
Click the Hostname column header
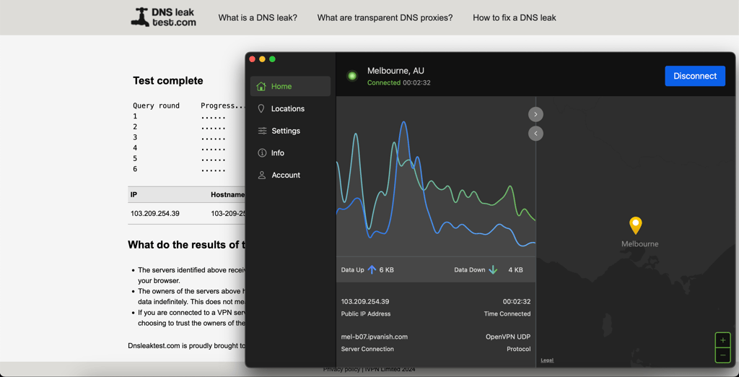point(228,194)
